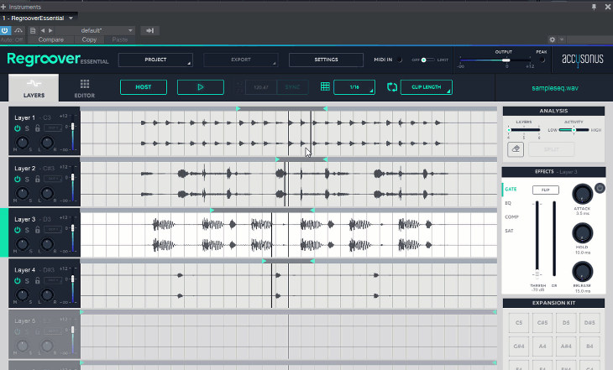The height and width of the screenshot is (370, 613).
Task: Click the ATTACK knob
Action: pyautogui.click(x=582, y=194)
